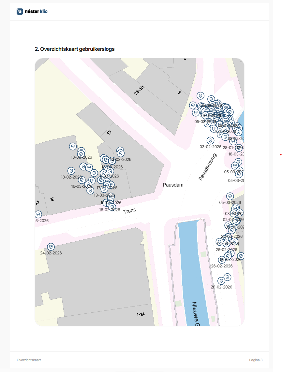Click the '17-02-2026' date label

107,188
